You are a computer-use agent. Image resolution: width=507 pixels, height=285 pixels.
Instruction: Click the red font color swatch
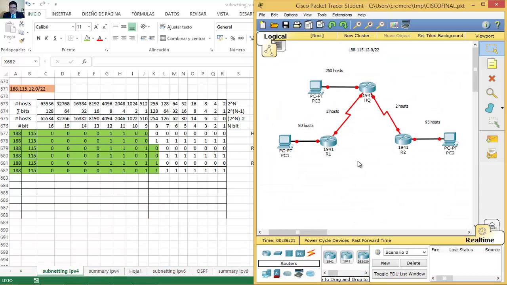pyautogui.click(x=99, y=38)
